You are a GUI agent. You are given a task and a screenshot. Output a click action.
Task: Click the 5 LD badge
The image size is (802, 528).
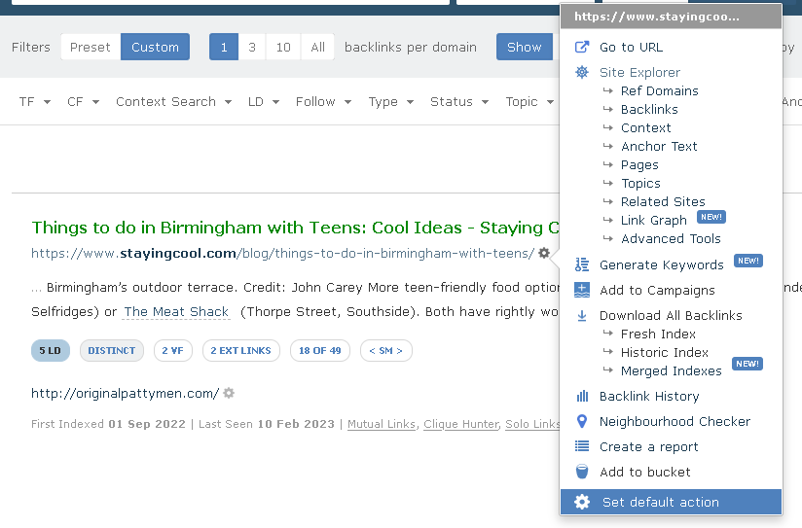[51, 350]
